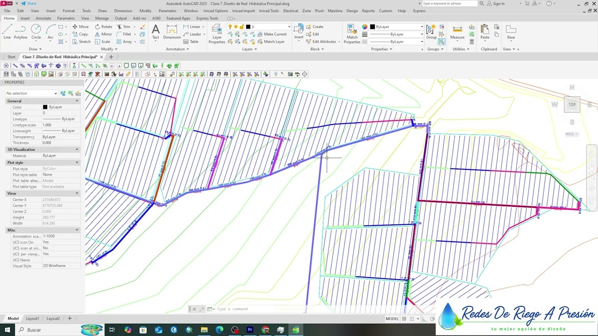Switch to the Start file tab
This screenshot has width=598, height=336.
(x=11, y=57)
